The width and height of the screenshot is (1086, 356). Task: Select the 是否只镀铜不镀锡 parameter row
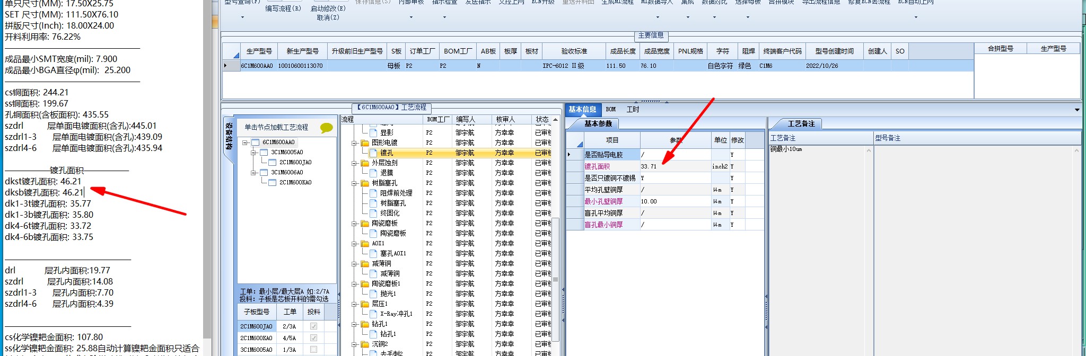pyautogui.click(x=665, y=178)
